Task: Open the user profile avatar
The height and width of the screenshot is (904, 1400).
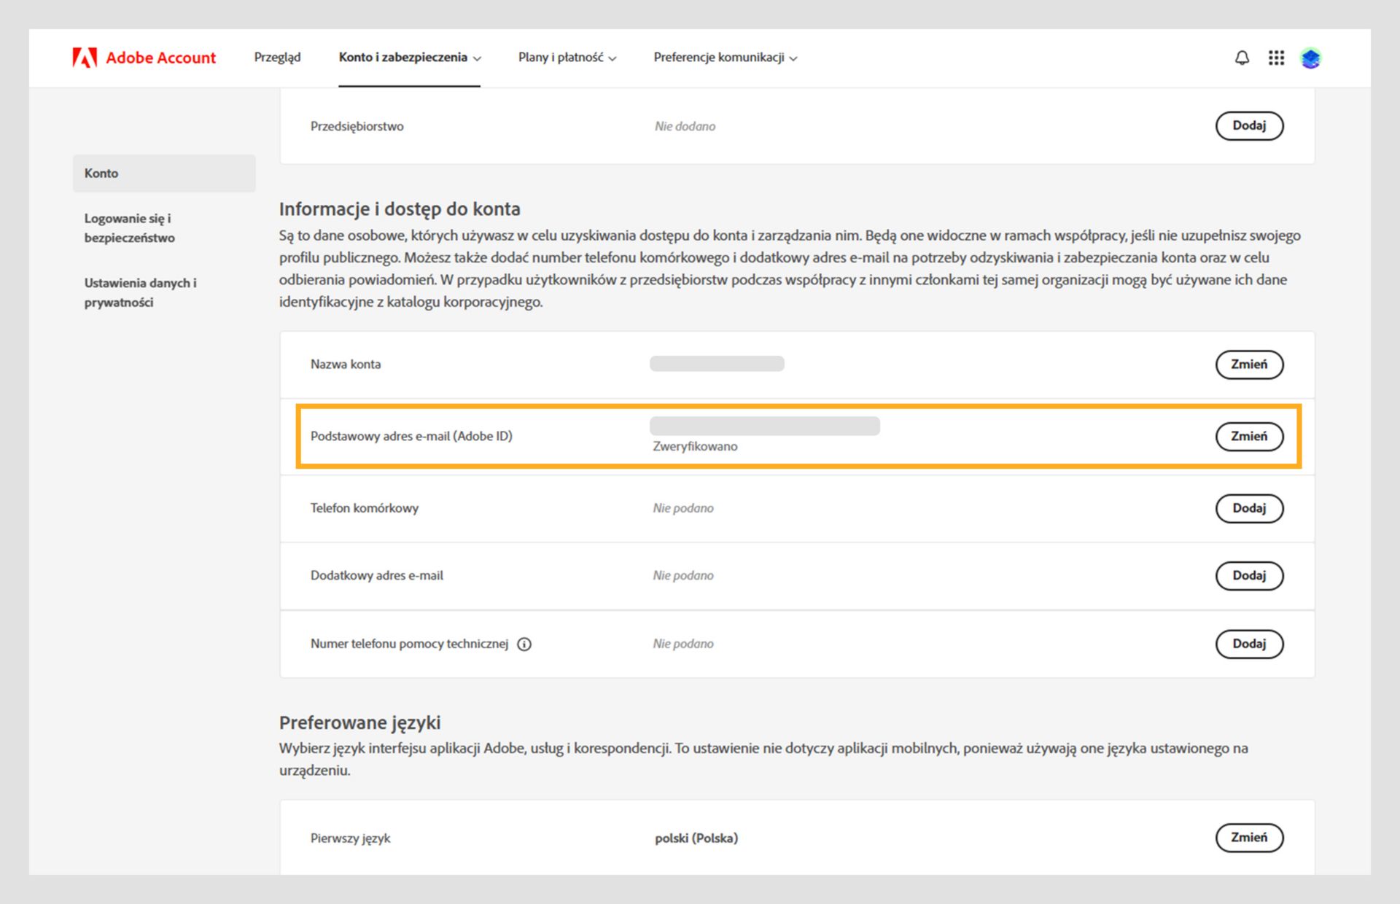Action: [1310, 58]
